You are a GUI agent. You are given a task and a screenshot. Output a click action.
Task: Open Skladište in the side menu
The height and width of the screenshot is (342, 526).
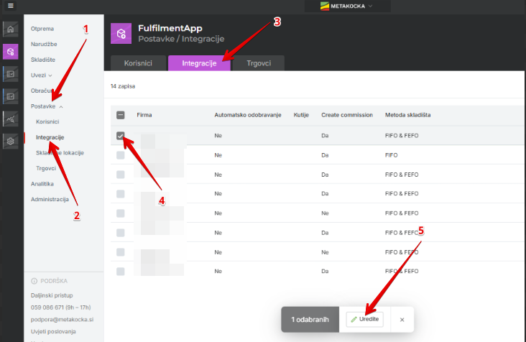point(43,60)
